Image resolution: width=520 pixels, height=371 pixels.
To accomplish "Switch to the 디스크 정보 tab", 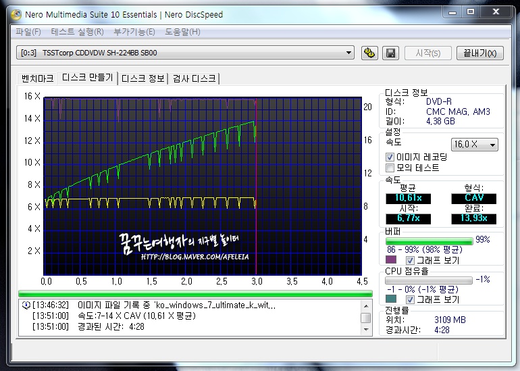I will [x=143, y=78].
